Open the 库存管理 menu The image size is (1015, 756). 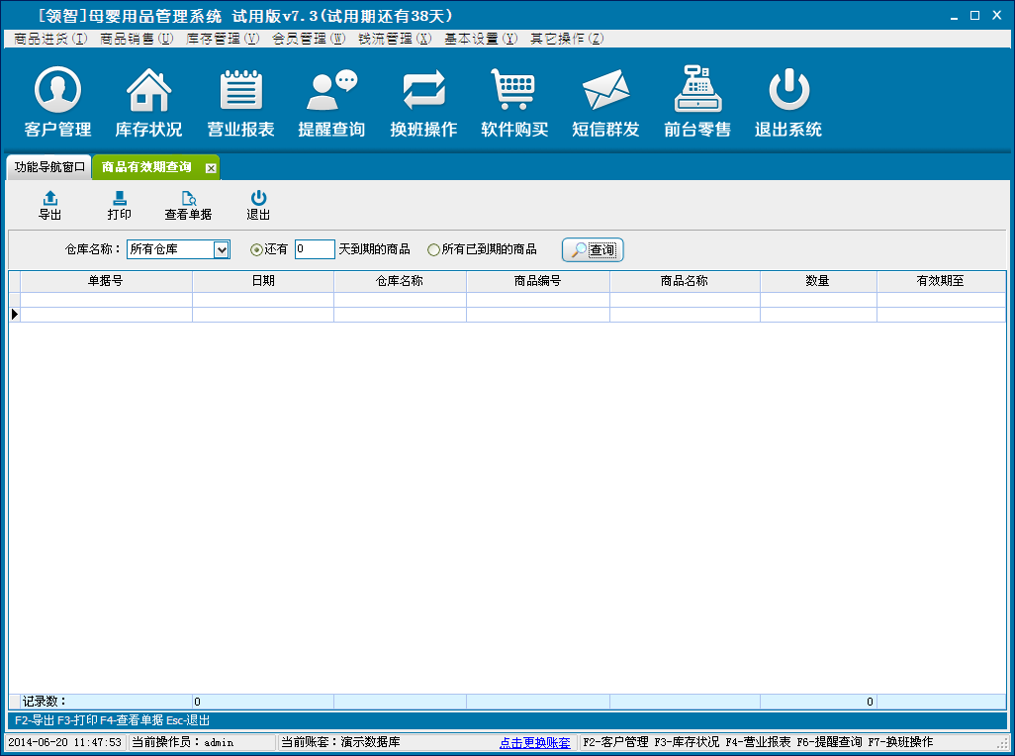tap(223, 39)
